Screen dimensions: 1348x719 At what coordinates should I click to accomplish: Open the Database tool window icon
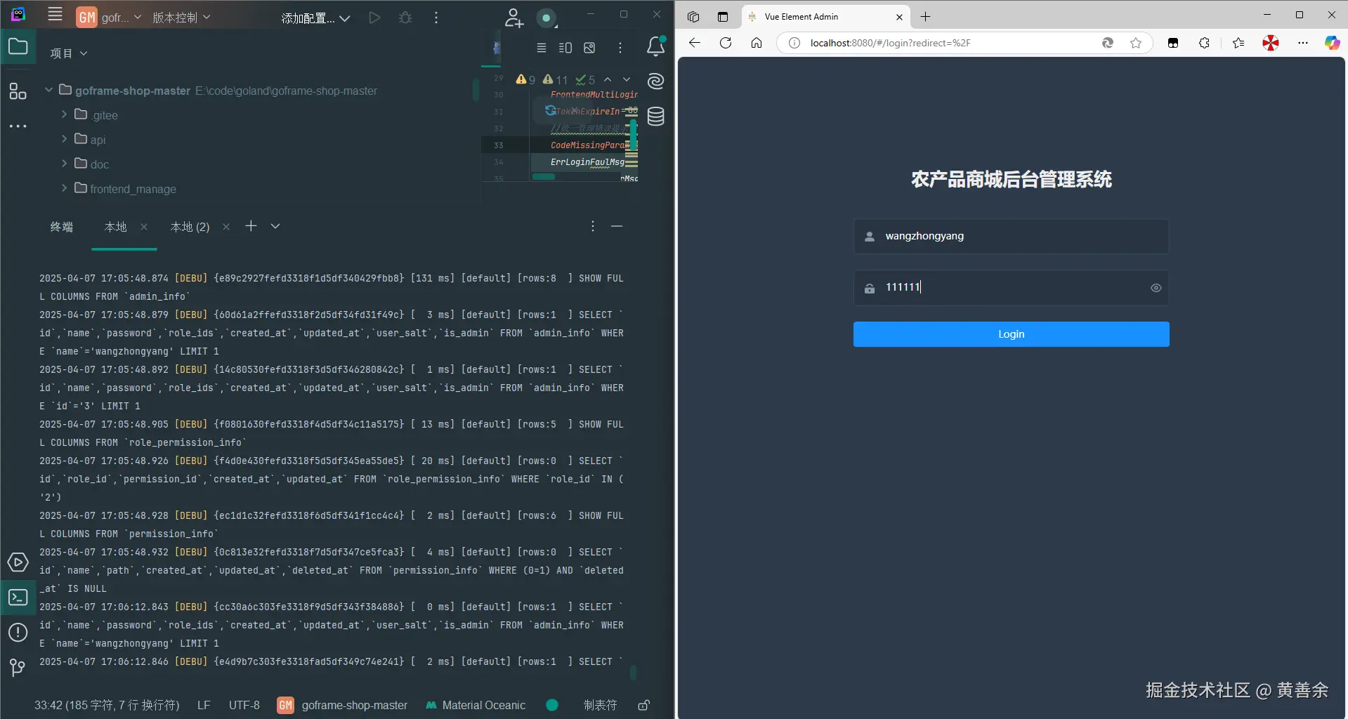[655, 116]
